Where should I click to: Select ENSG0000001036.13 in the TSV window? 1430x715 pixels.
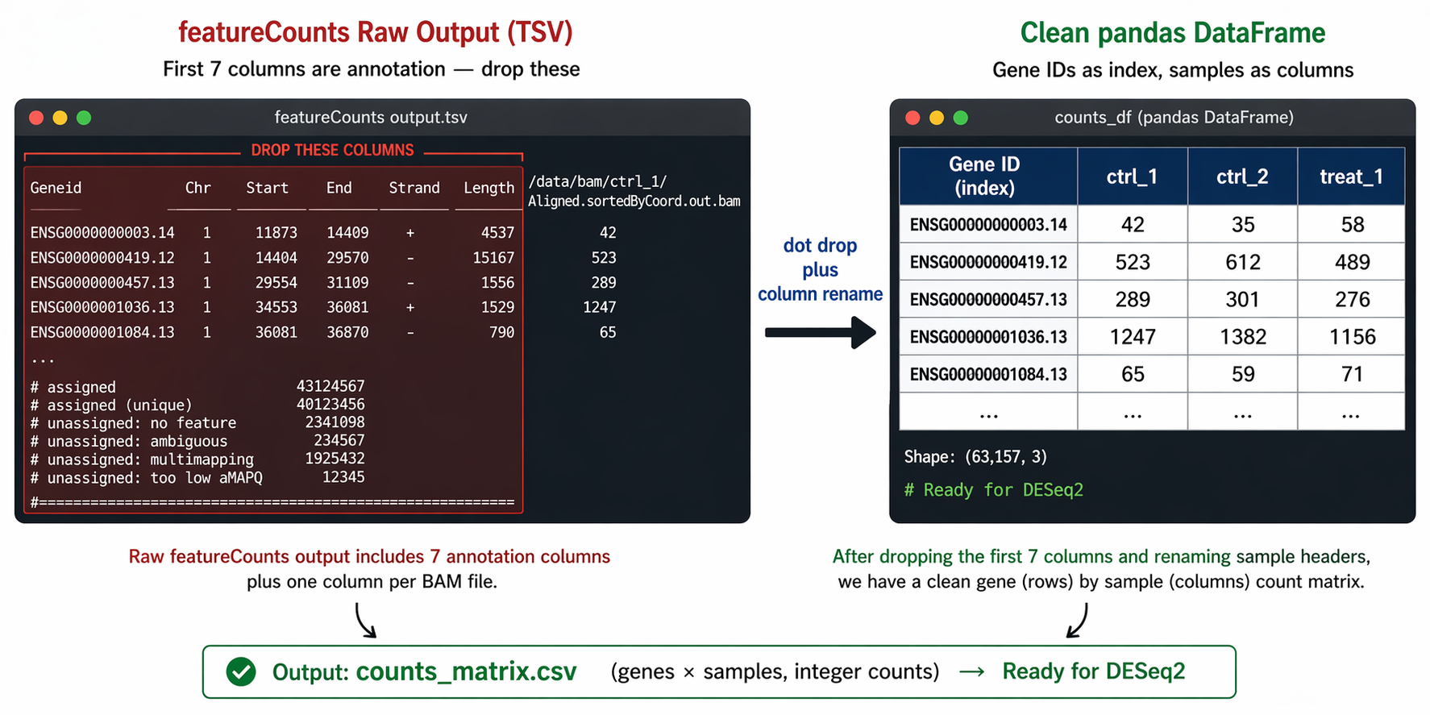tap(102, 307)
